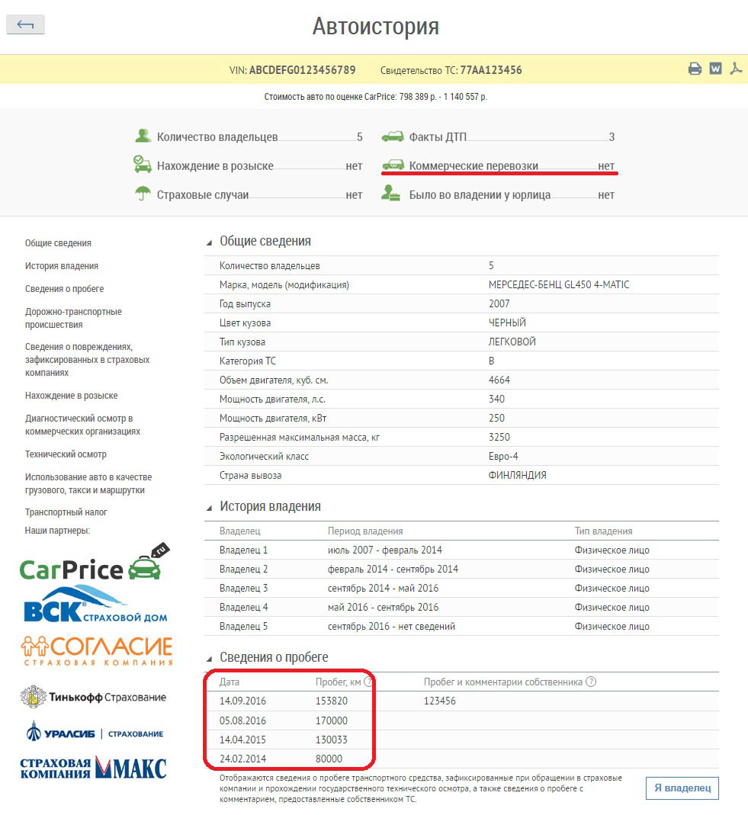
Task: Open История владения in the sidebar
Action: coord(62,266)
